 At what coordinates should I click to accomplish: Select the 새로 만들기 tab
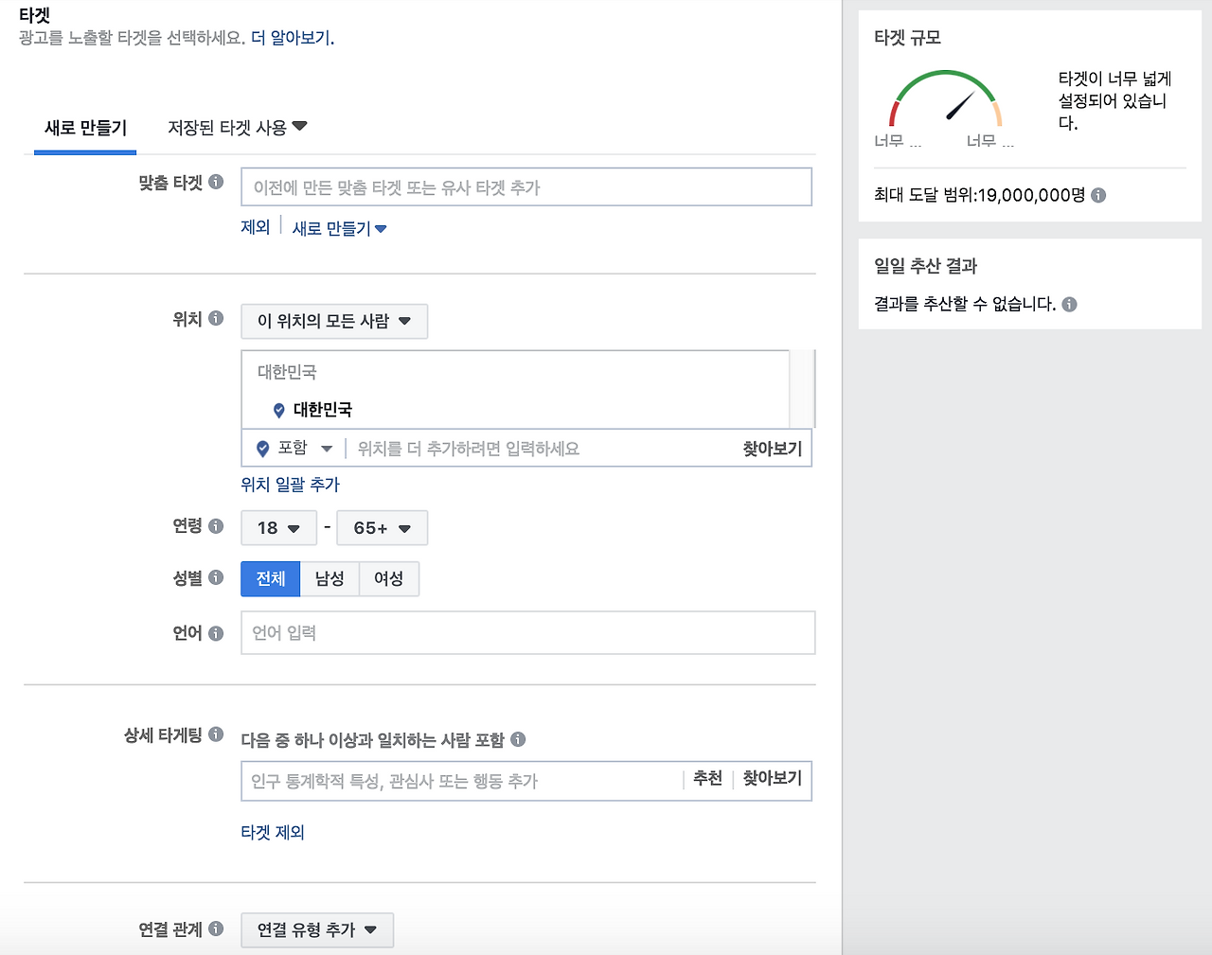[84, 127]
